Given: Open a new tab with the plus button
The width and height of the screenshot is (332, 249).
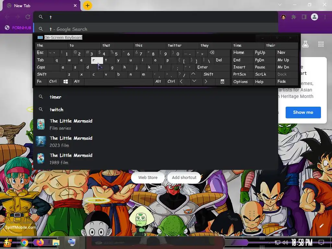Looking at the screenshot, I should [88, 6].
